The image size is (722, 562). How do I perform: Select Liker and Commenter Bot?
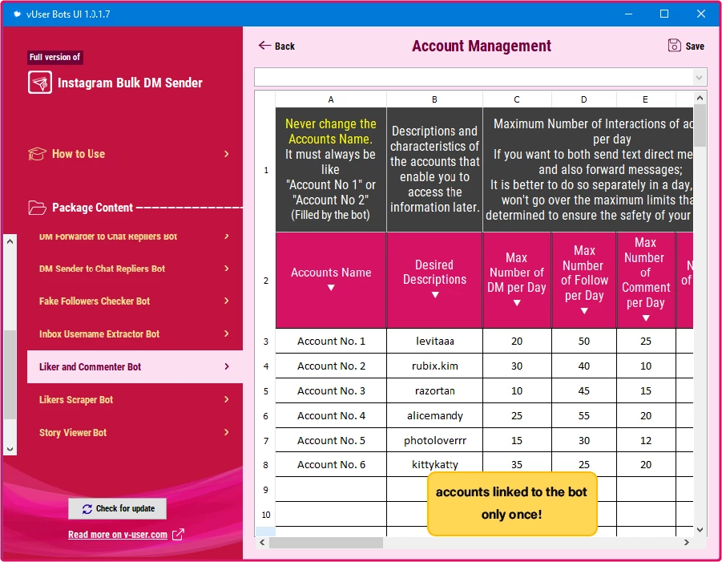coord(135,366)
